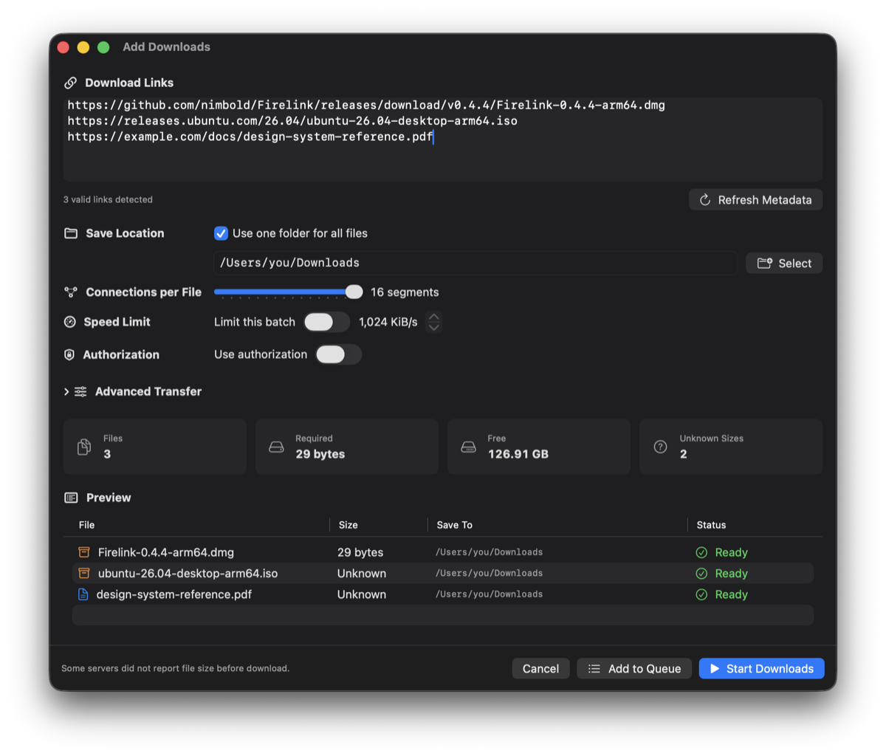Image resolution: width=886 pixels, height=756 pixels.
Task: Click the Free space drive icon
Action: coord(468,447)
